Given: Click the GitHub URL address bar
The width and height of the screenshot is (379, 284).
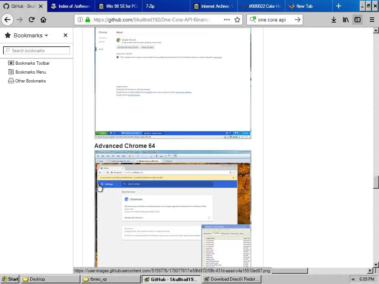Looking at the screenshot, I should coord(151,20).
